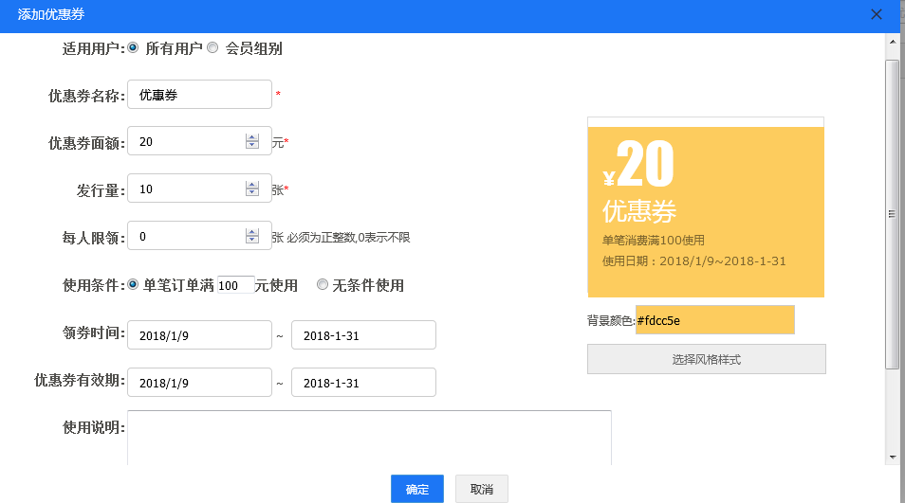Increase 发行量 with spinner up arrow

251,185
